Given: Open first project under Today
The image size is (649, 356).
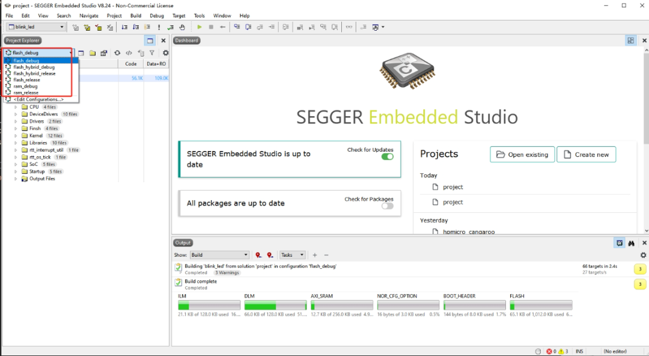Looking at the screenshot, I should (x=453, y=187).
